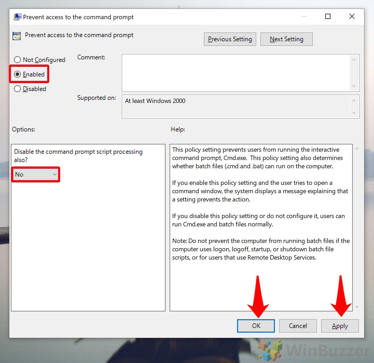Click the Supported on scroll down arrow

[x=354, y=113]
